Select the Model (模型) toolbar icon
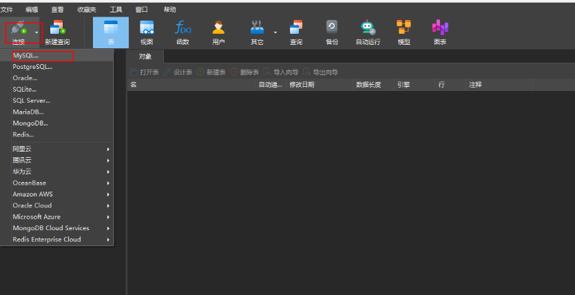Screen dimensions: 575x295 coord(404,28)
